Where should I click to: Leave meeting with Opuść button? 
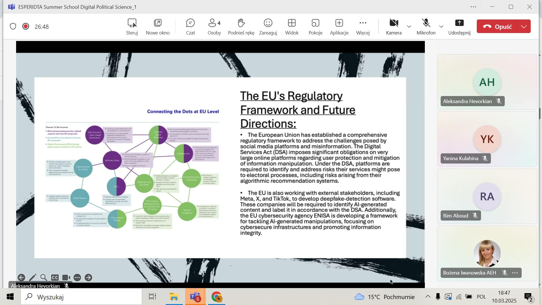pyautogui.click(x=497, y=26)
